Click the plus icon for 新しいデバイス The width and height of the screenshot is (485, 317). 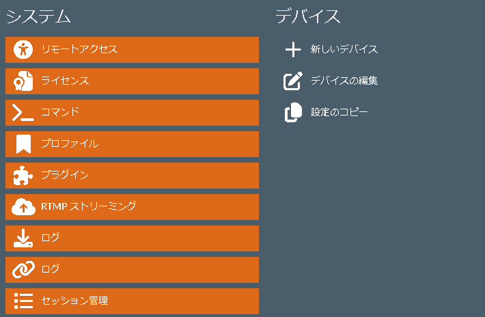tap(293, 49)
